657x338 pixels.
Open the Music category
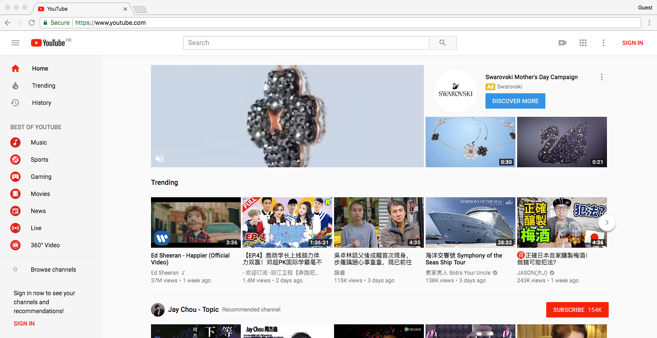point(51,142)
